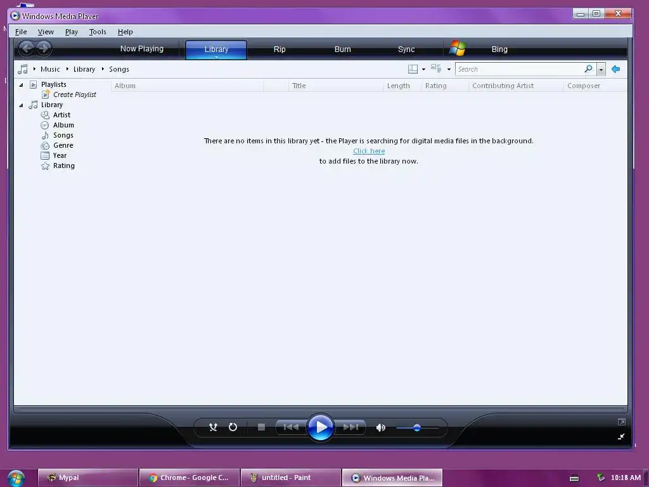Click the Rating star icon
The image size is (649, 487).
(45, 166)
